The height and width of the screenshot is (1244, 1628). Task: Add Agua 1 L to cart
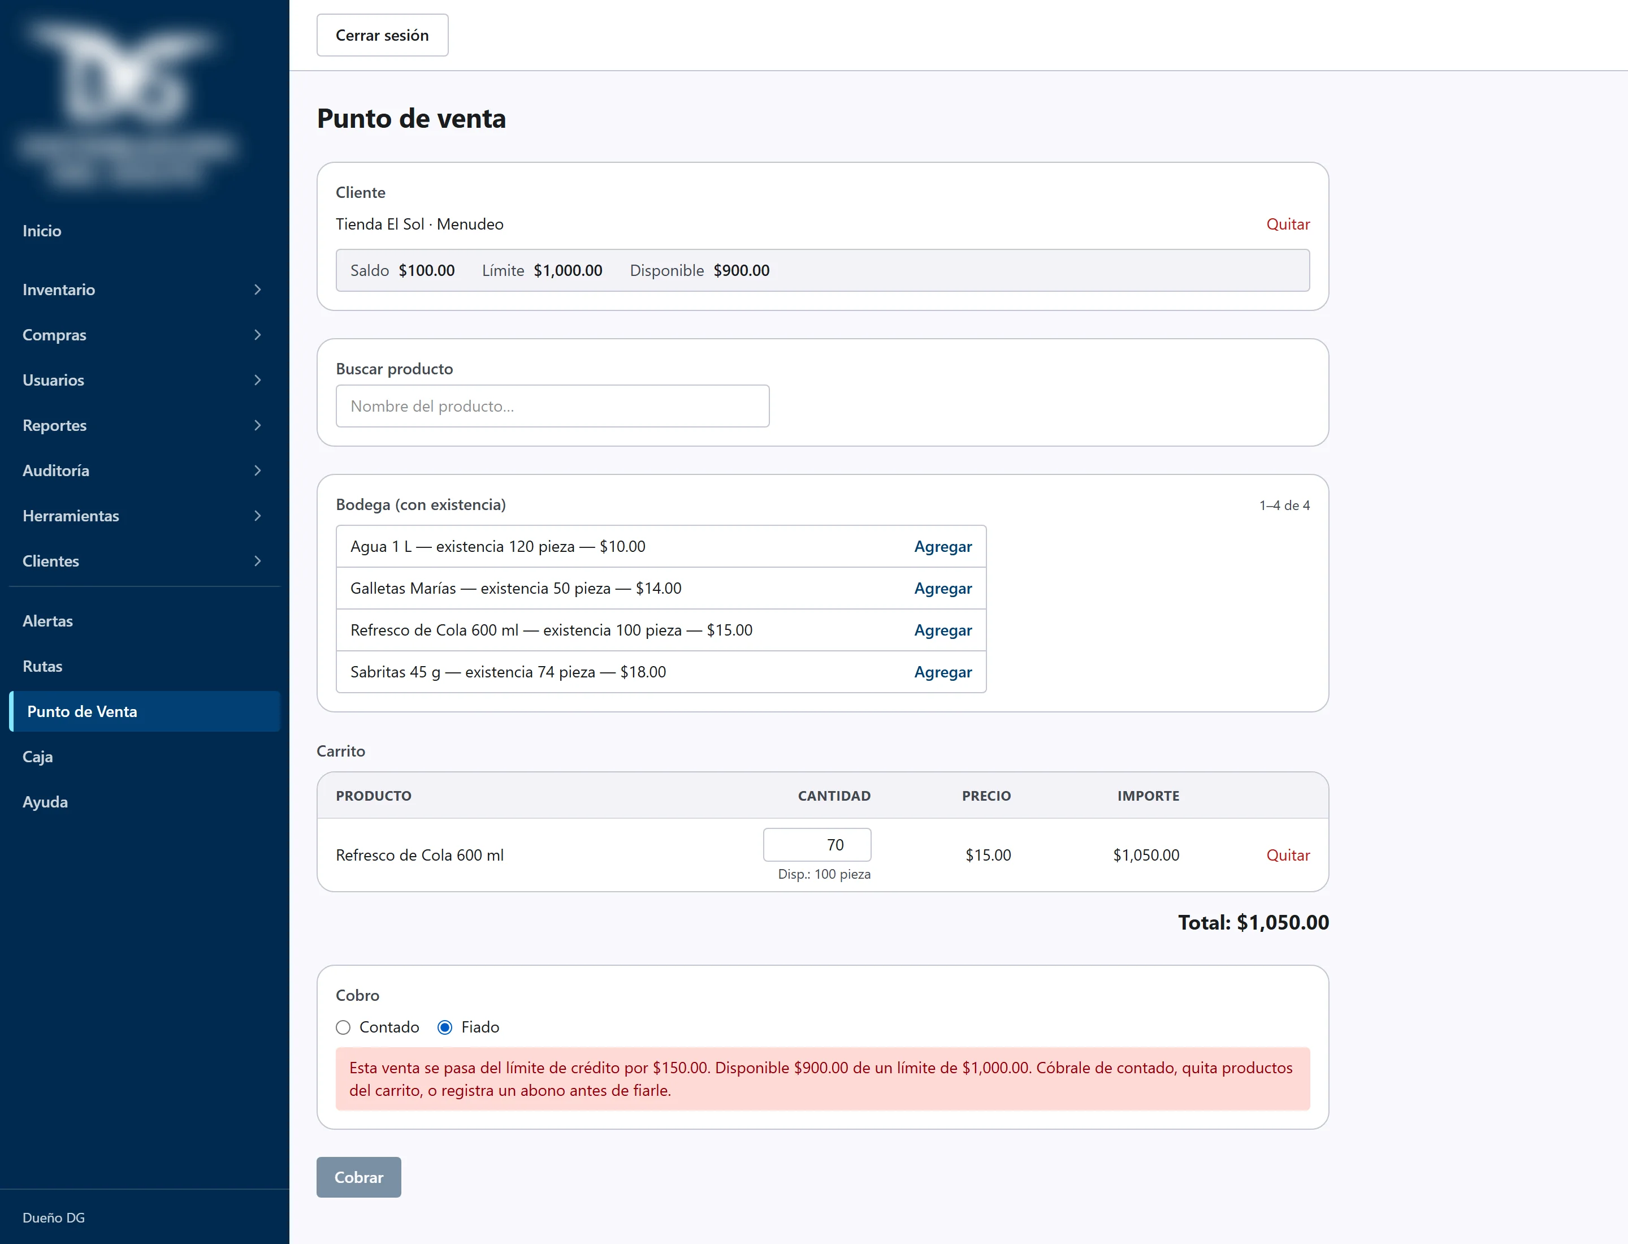point(942,546)
